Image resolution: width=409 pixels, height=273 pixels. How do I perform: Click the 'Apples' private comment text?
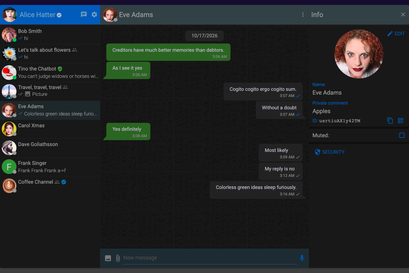pos(322,111)
